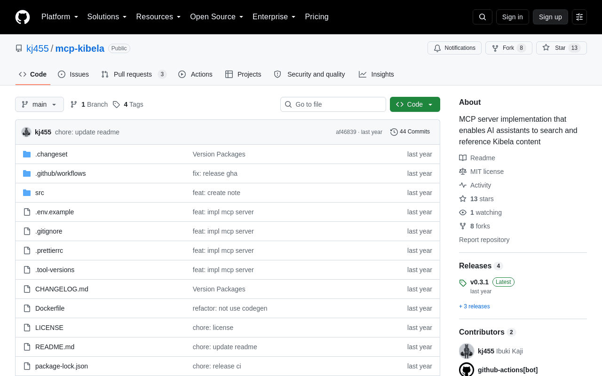Click the fork icon on Fork button
Screen dimensions: 602x376
click(x=495, y=48)
